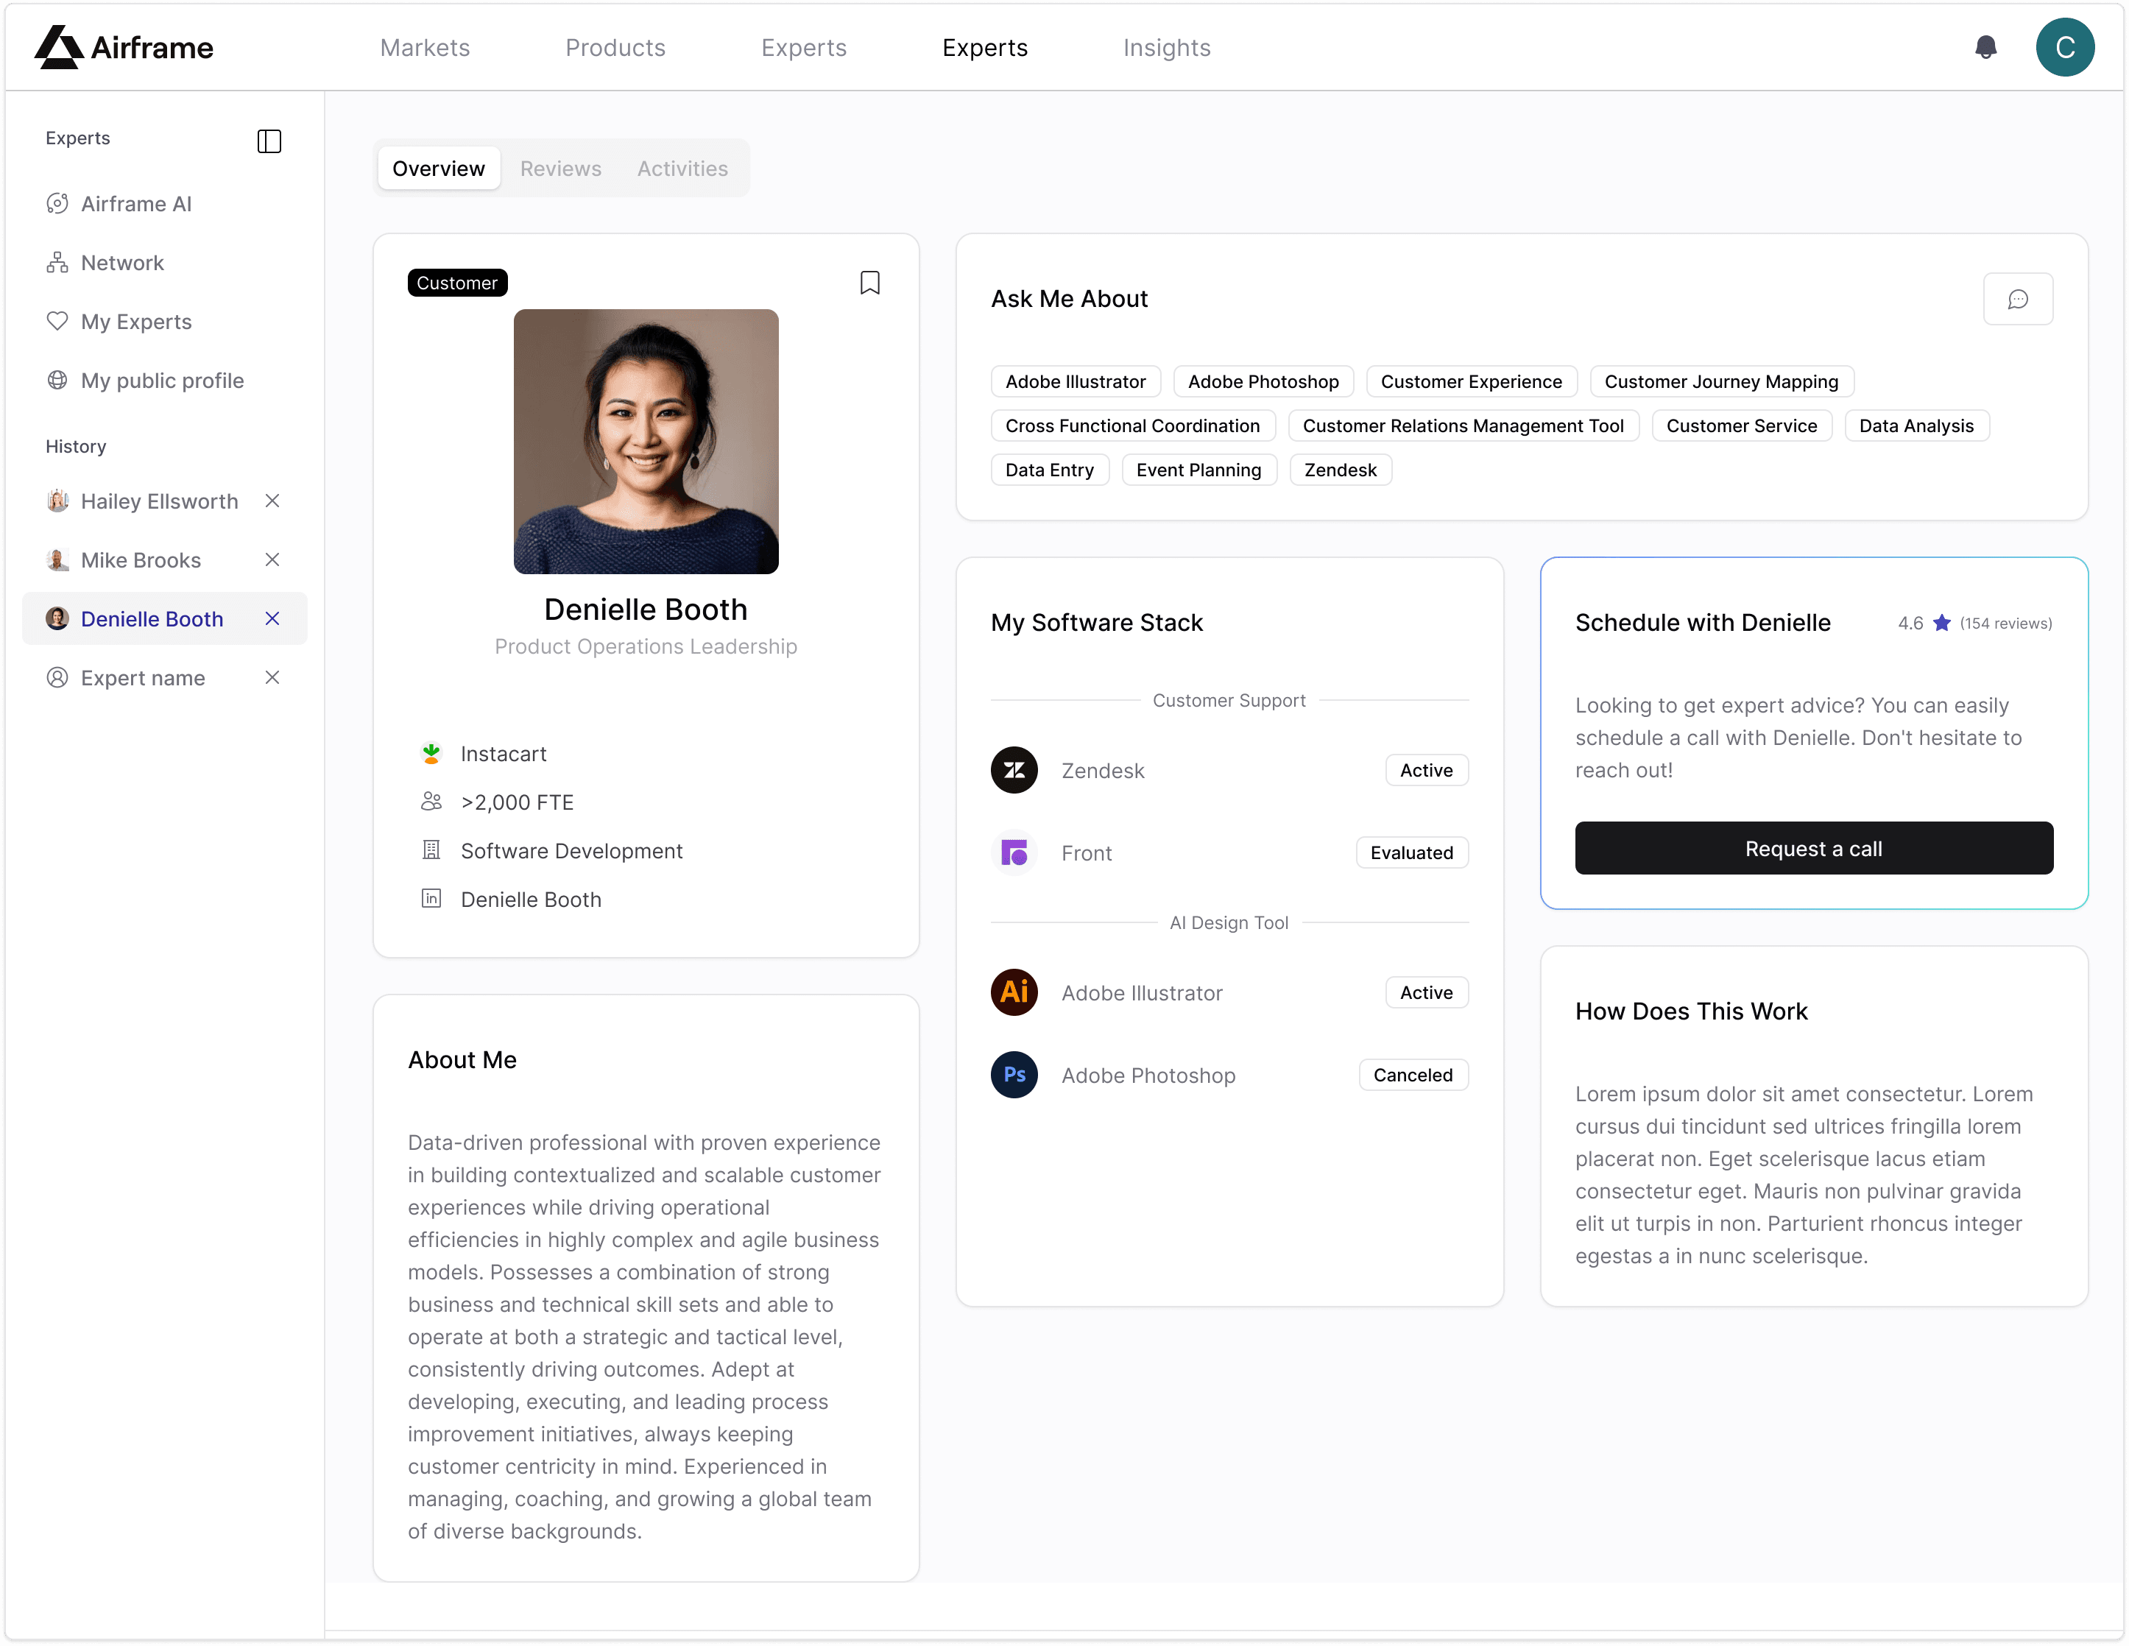Go to Products in top navigation
The image size is (2129, 1646).
[x=615, y=48]
